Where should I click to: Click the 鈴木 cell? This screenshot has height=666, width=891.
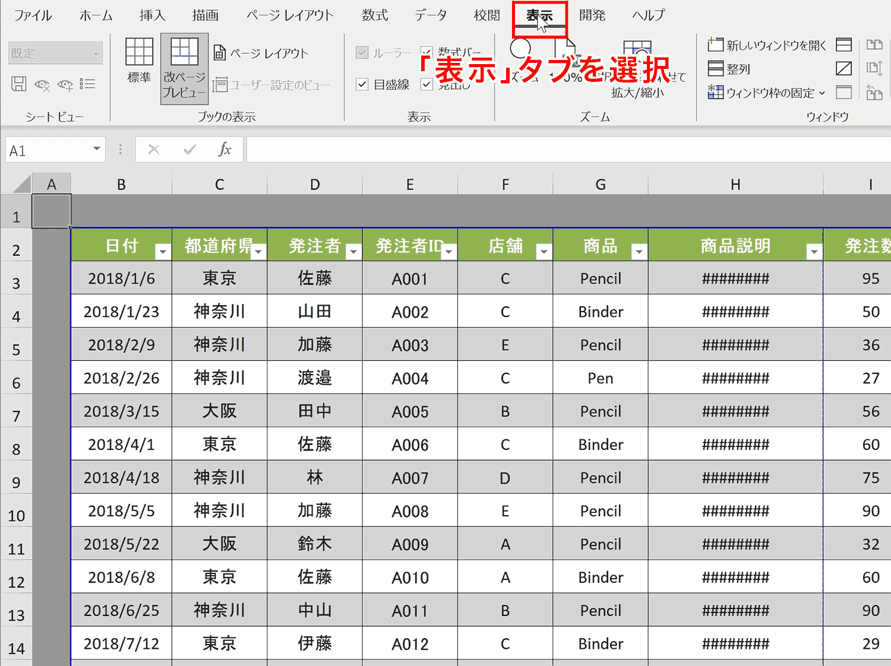315,544
